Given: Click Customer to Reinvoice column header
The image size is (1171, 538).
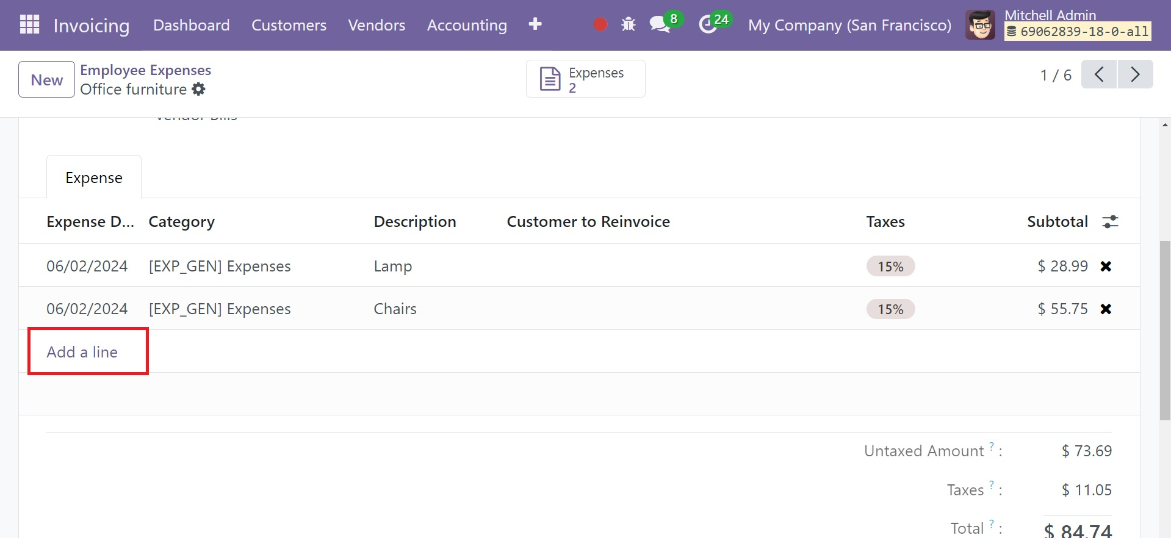Looking at the screenshot, I should tap(588, 221).
